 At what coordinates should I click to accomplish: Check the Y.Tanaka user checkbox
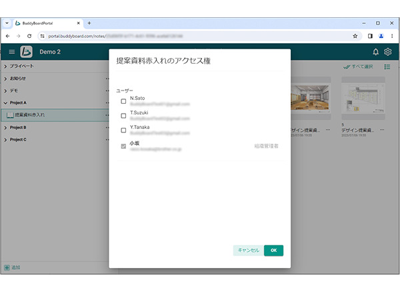click(123, 130)
